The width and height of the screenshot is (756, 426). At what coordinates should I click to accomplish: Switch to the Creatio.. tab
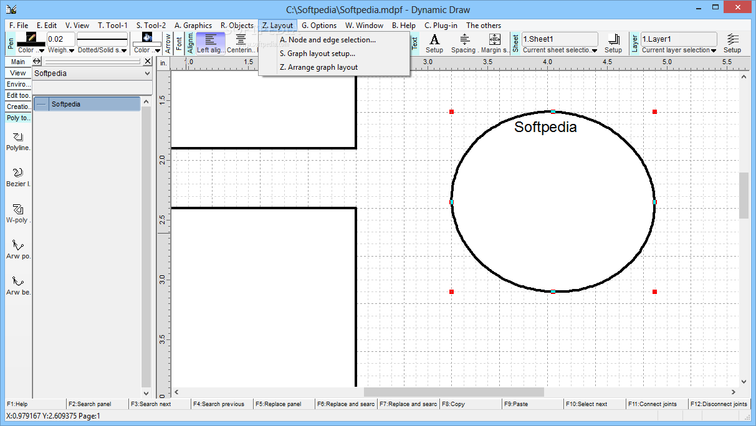pos(18,107)
